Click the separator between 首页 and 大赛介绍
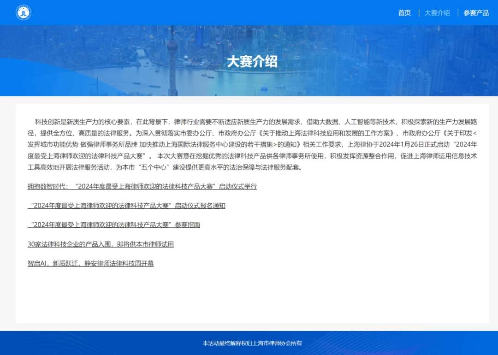Viewport: 498px width, 355px height. click(419, 13)
